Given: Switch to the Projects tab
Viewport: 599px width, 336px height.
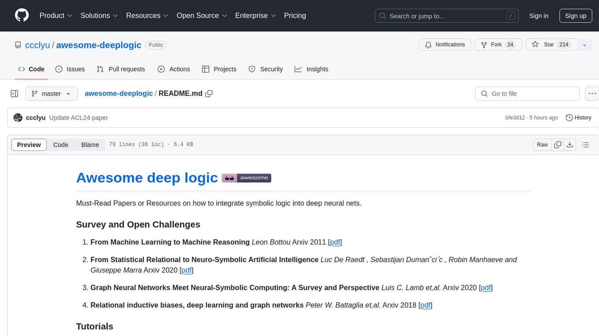Looking at the screenshot, I should pyautogui.click(x=219, y=69).
